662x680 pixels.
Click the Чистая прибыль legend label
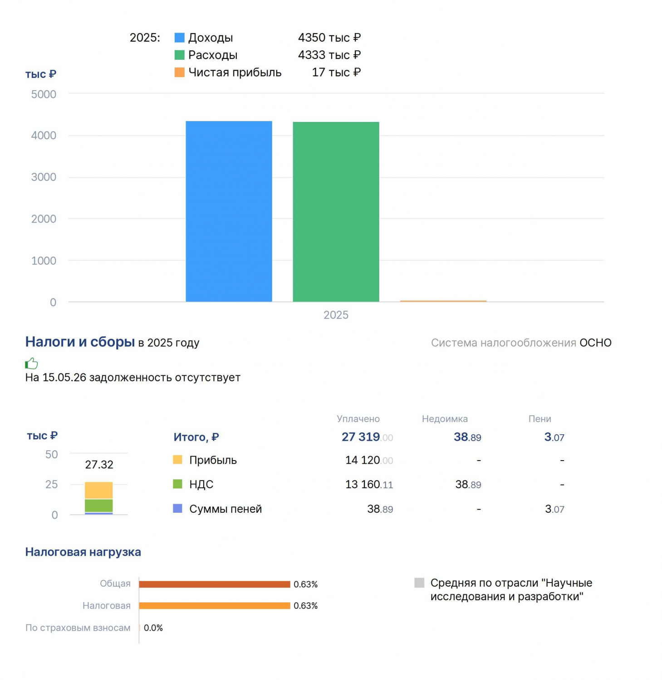[235, 73]
